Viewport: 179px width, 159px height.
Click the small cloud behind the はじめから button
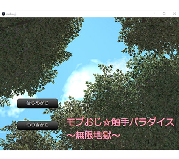[x=11, y=111]
